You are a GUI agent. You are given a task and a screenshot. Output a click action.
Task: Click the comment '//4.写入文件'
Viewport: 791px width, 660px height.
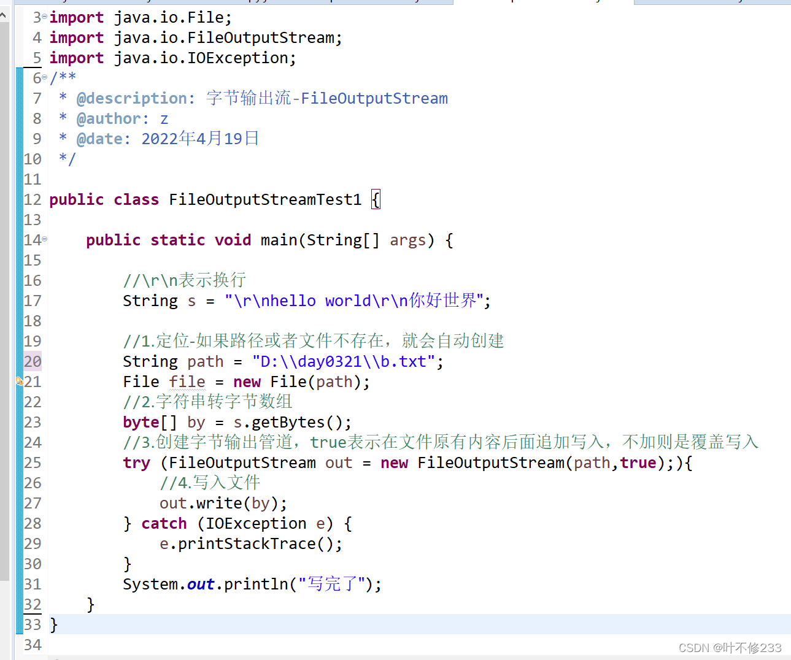pos(210,483)
